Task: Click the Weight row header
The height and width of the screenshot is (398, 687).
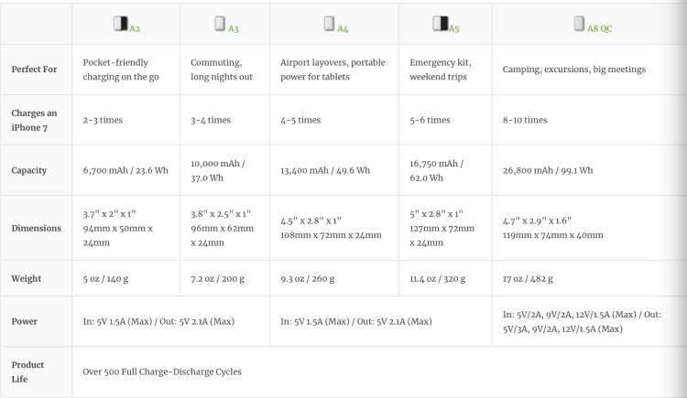Action: (27, 278)
